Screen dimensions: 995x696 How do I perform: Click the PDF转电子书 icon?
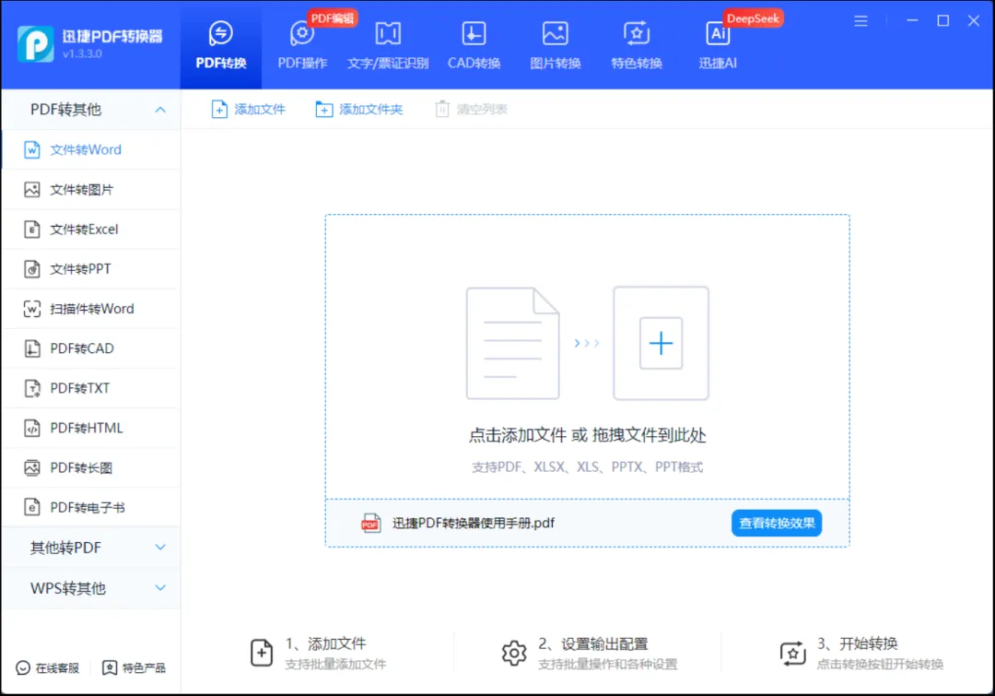31,507
